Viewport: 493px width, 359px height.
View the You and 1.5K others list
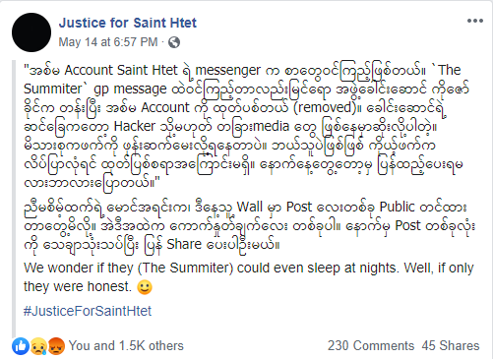coord(126,346)
